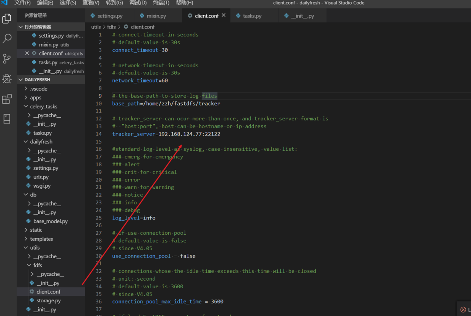
Task: Select tasks.py in the open editors list
Action: pos(51,62)
